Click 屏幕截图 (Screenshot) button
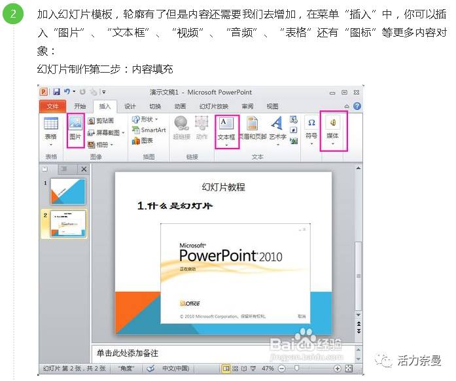 103,133
